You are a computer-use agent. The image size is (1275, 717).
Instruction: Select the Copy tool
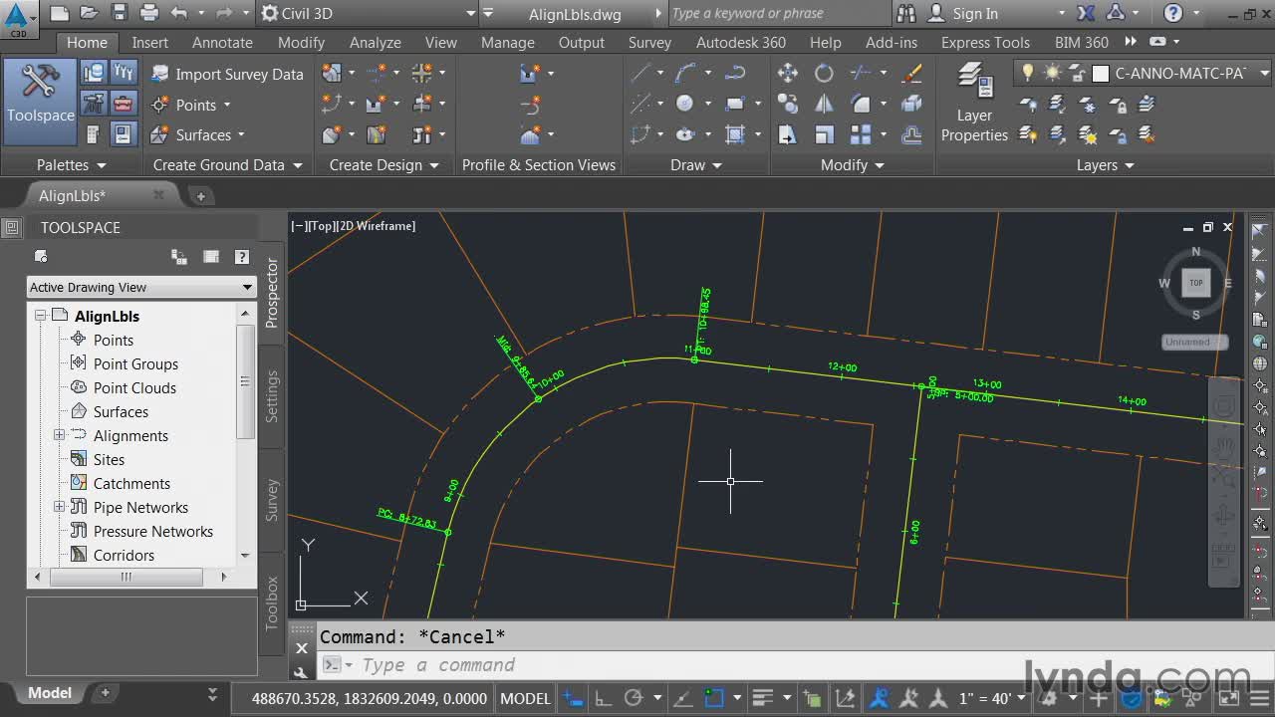click(787, 104)
